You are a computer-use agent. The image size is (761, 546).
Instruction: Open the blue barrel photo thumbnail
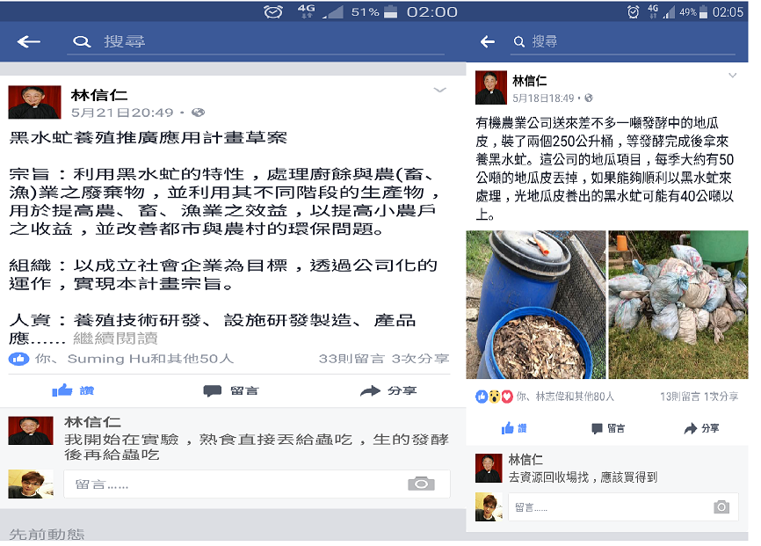click(536, 304)
